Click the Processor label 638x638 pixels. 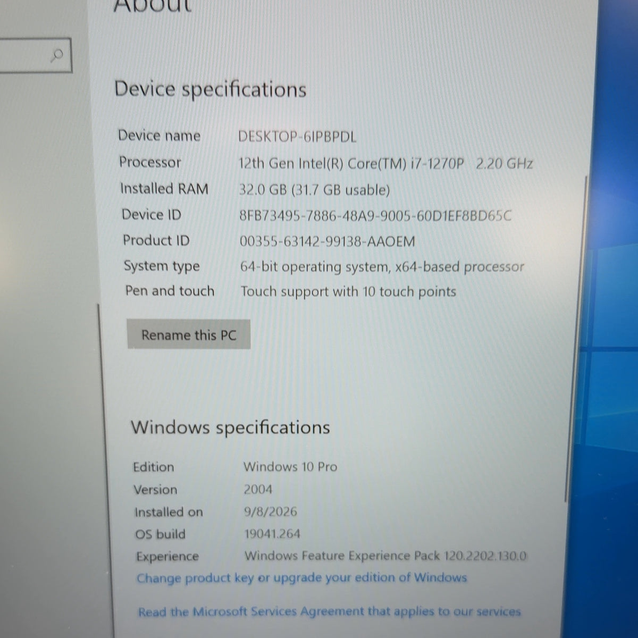[150, 162]
